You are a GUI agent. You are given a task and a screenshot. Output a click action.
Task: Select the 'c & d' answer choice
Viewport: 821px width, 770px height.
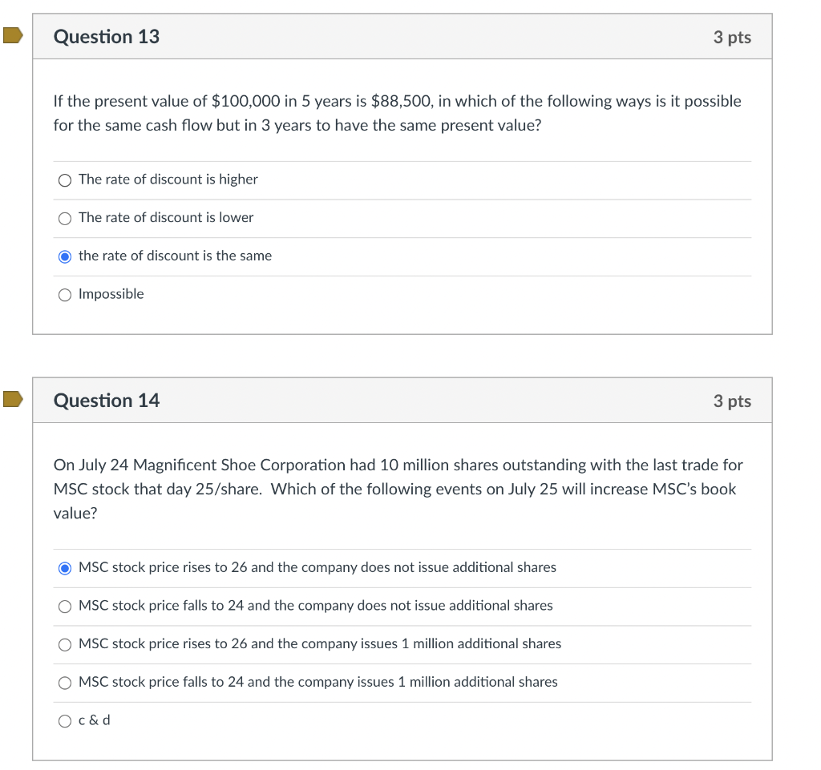tap(64, 720)
